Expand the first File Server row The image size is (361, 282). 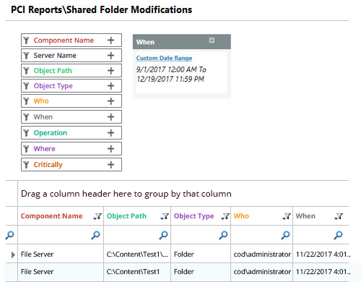(13, 255)
